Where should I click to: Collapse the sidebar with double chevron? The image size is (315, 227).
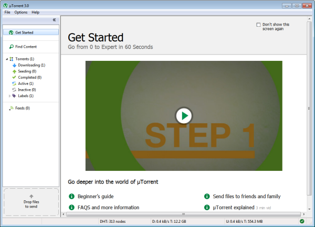pos(54,20)
